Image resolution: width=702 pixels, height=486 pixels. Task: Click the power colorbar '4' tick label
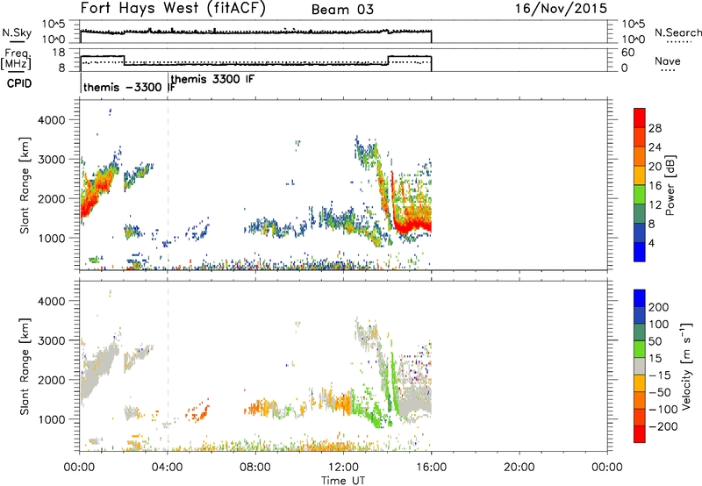tap(651, 243)
